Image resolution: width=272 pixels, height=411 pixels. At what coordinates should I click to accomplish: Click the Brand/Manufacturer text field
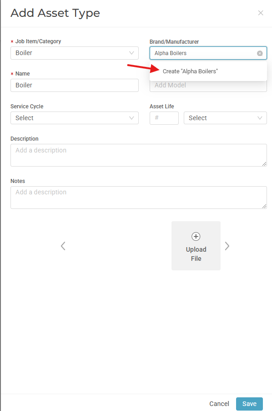(x=204, y=53)
